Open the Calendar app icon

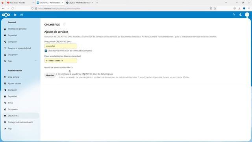pos(22,15)
